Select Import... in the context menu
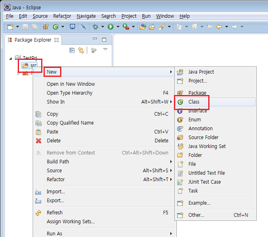 (104, 192)
